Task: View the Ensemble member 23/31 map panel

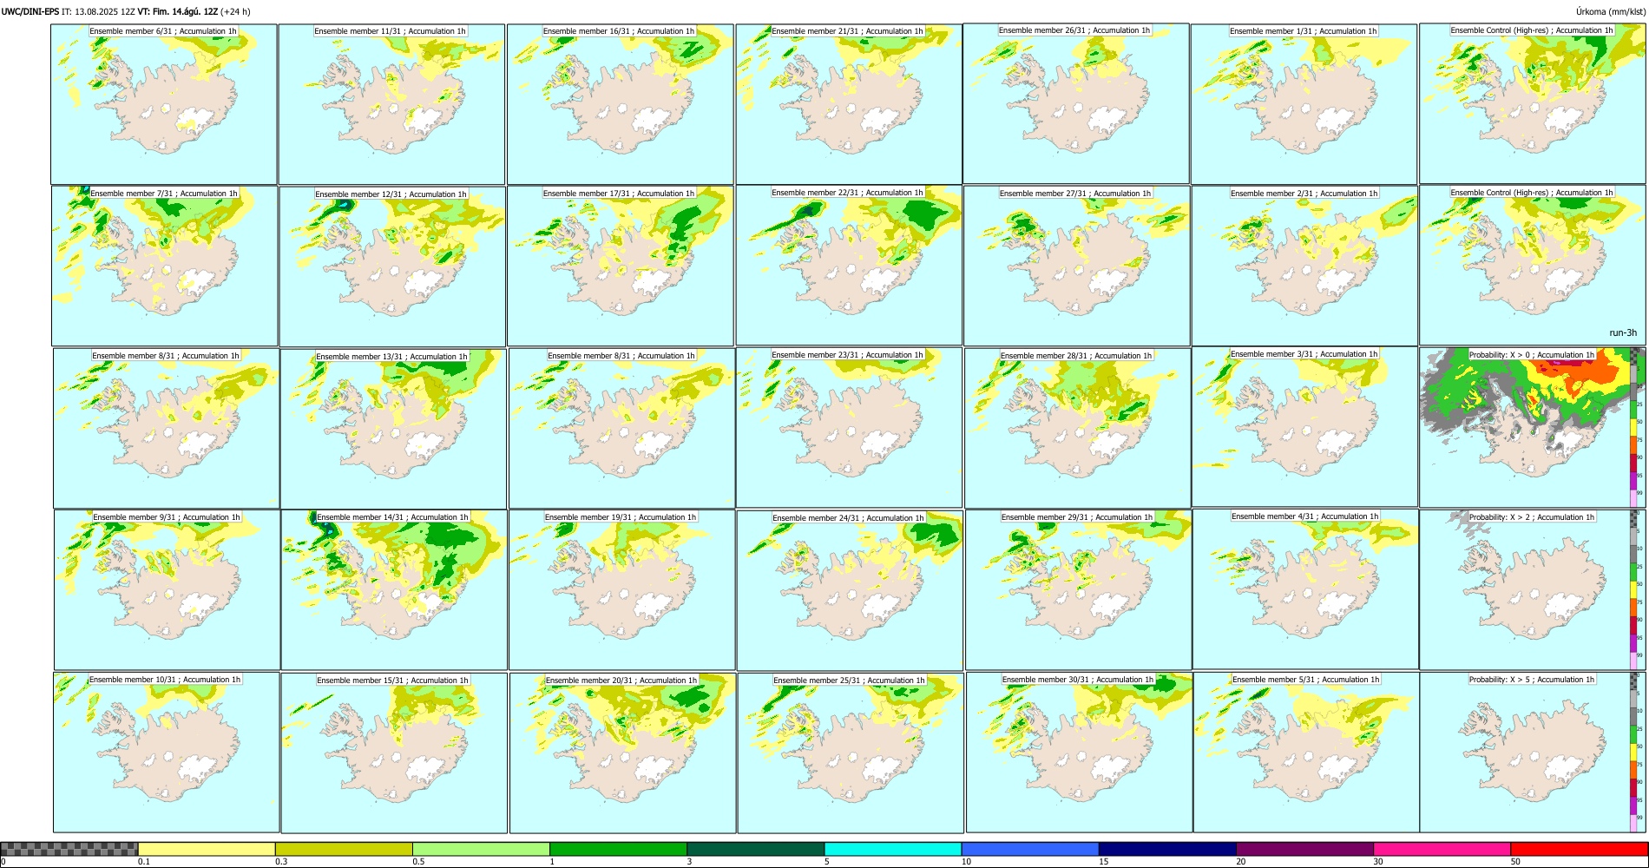Action: [849, 427]
